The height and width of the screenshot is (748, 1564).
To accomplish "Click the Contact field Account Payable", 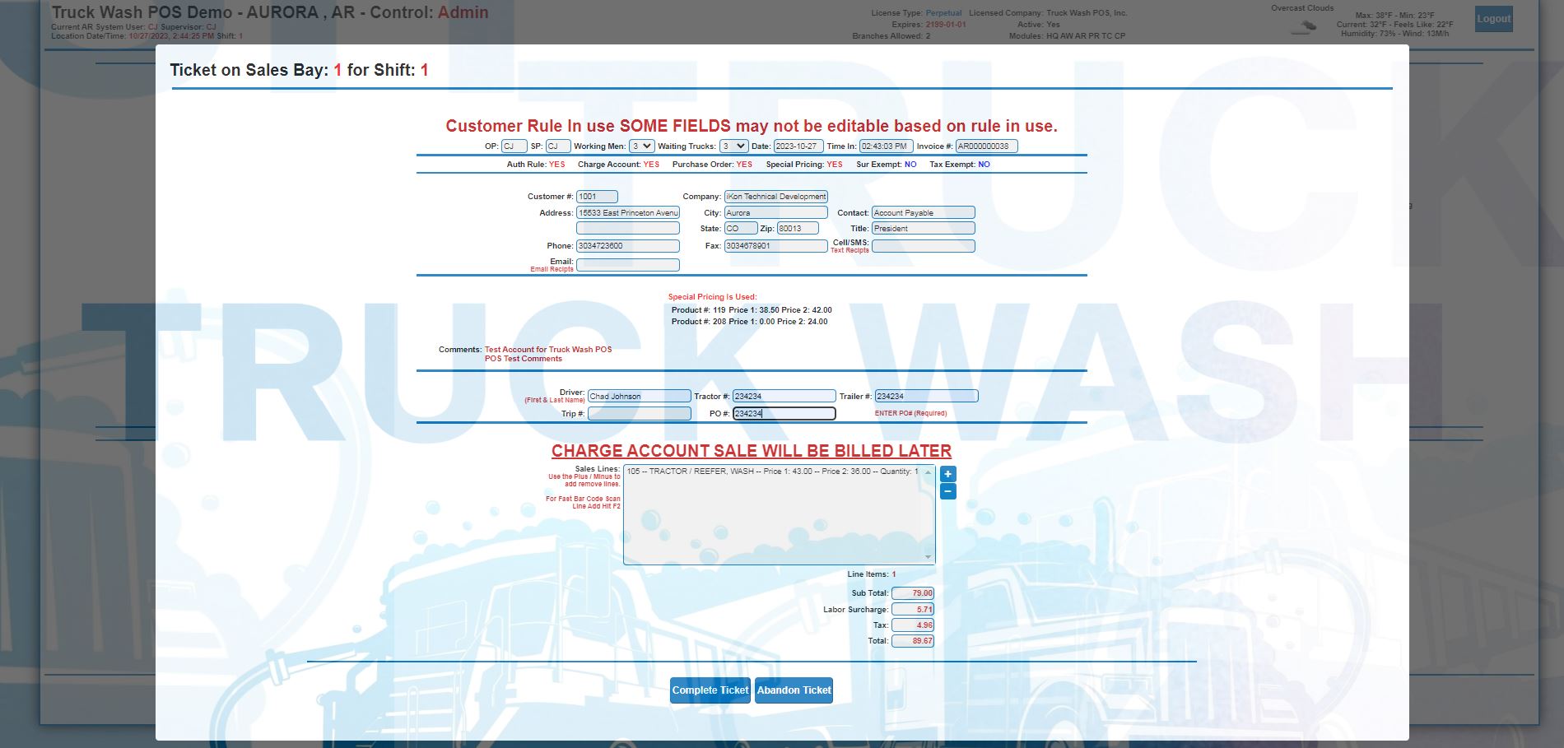I will coord(924,212).
